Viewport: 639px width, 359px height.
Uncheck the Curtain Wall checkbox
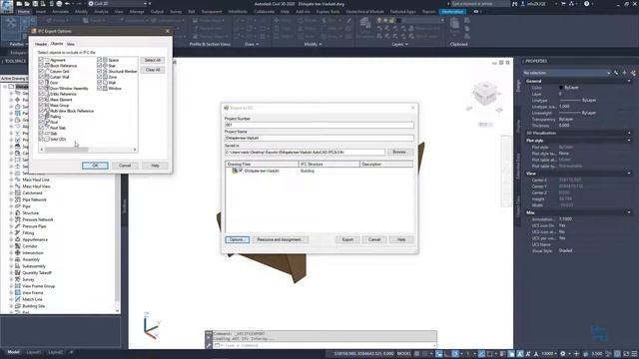[41, 77]
